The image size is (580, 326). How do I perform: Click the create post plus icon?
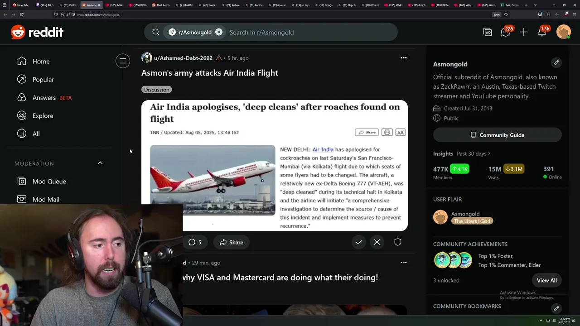click(524, 32)
